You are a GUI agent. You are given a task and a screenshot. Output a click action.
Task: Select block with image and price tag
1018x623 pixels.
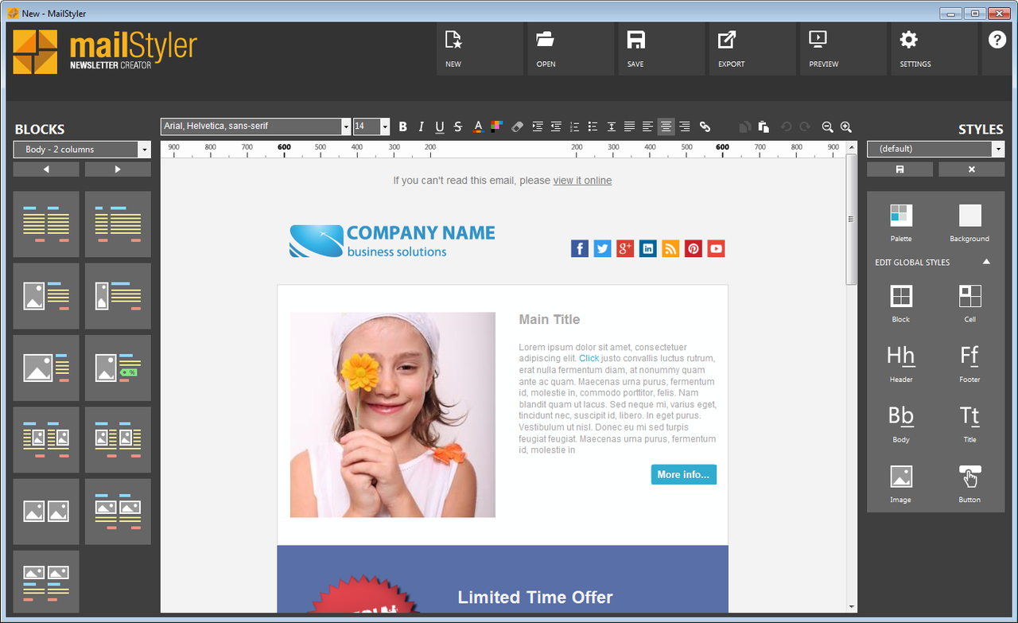click(x=118, y=368)
